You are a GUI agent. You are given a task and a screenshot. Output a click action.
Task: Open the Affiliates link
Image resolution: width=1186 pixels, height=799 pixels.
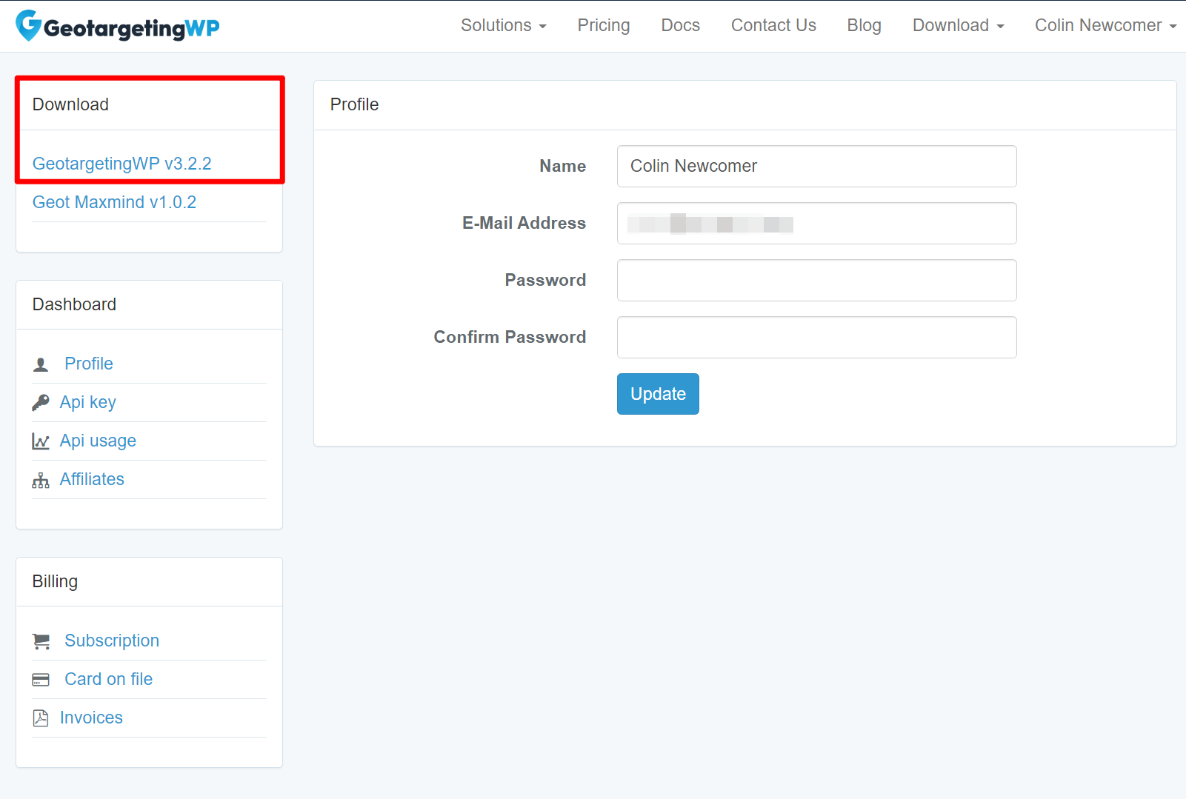pyautogui.click(x=92, y=479)
